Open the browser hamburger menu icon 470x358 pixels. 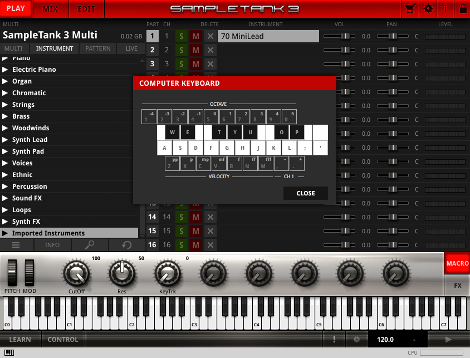(x=16, y=245)
